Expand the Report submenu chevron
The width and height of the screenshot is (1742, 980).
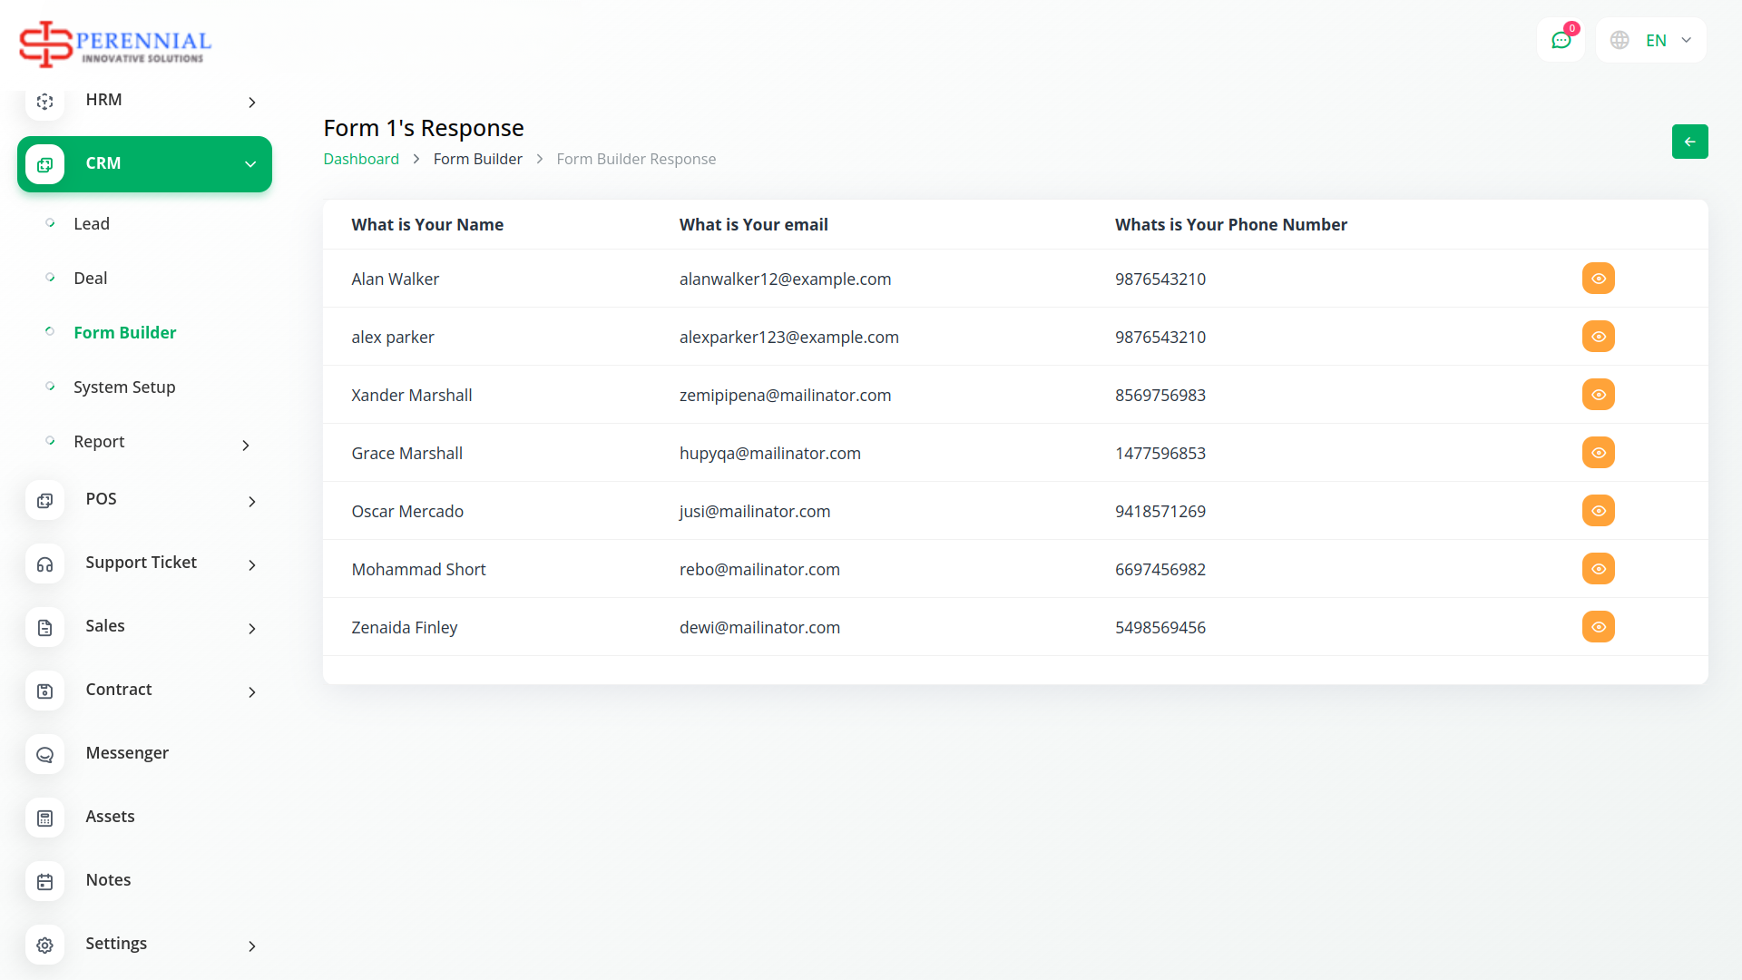pos(245,445)
